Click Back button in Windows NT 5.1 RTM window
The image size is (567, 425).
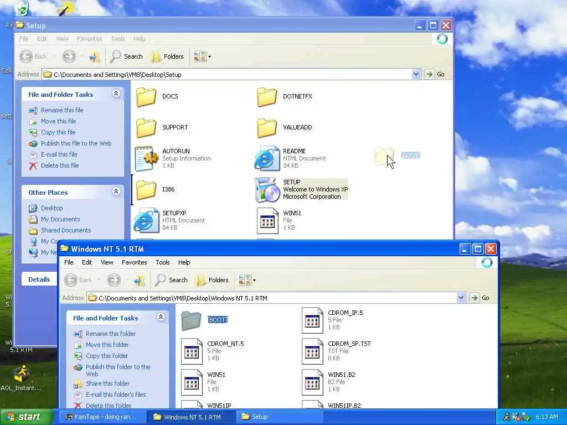[x=79, y=280]
